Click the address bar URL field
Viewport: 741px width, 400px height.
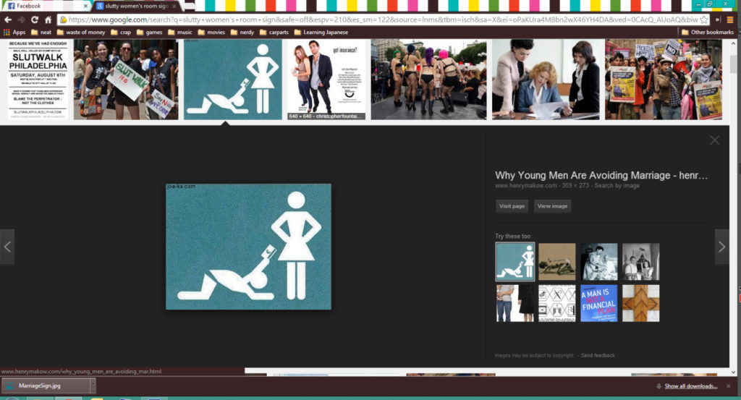(x=376, y=20)
